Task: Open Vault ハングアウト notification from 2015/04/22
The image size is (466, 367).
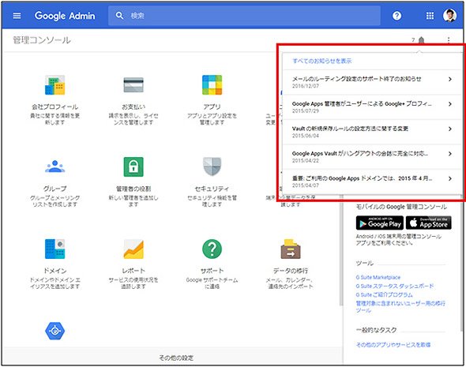Action: [x=372, y=157]
